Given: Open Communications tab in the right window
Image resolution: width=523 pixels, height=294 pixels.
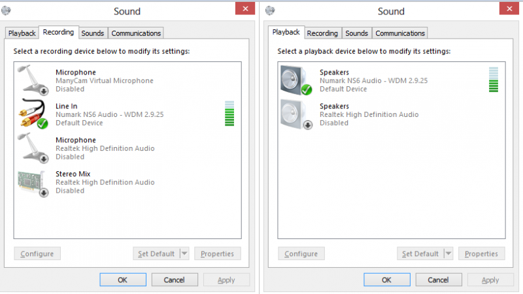Looking at the screenshot, I should coord(400,33).
